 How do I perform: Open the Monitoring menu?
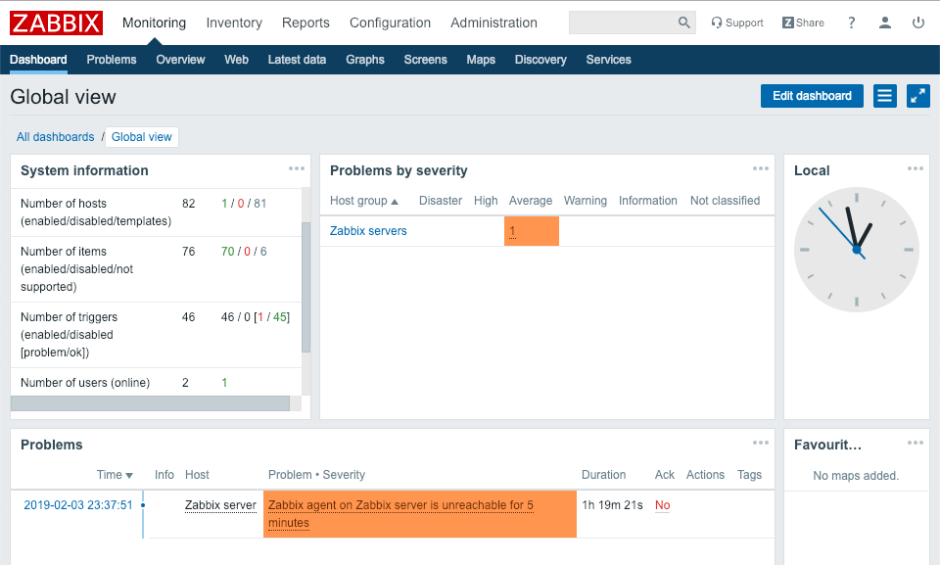click(x=154, y=23)
